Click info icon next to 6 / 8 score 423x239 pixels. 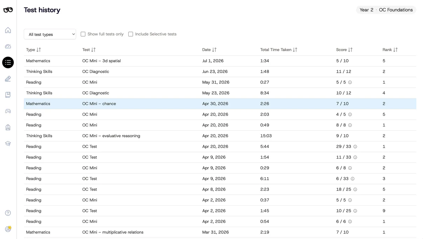pos(350,168)
